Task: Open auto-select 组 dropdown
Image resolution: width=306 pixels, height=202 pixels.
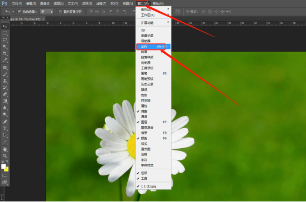Action: 46,12
